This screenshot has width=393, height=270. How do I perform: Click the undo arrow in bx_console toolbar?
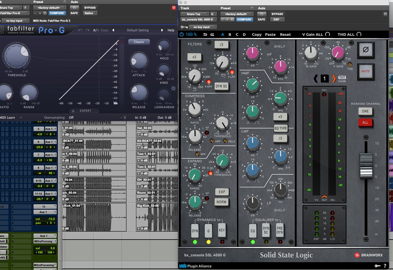coord(205,34)
